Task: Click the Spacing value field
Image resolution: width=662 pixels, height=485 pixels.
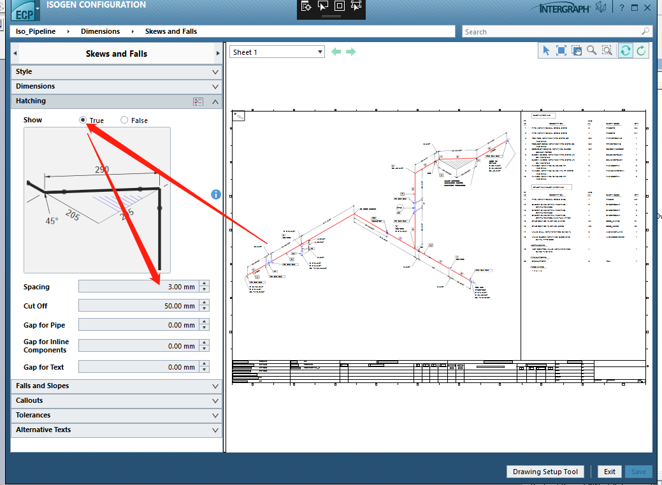Action: (x=138, y=286)
